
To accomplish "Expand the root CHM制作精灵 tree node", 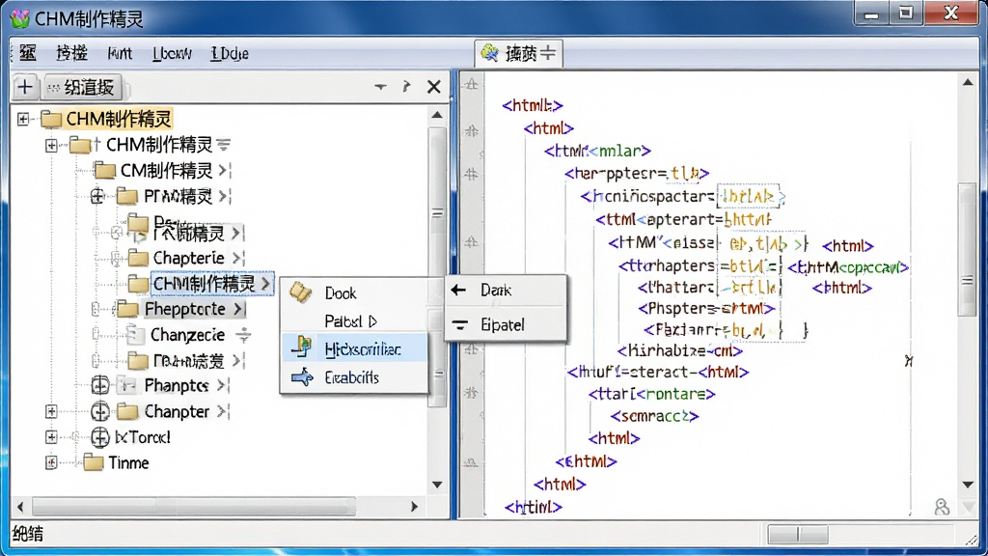I will point(23,119).
